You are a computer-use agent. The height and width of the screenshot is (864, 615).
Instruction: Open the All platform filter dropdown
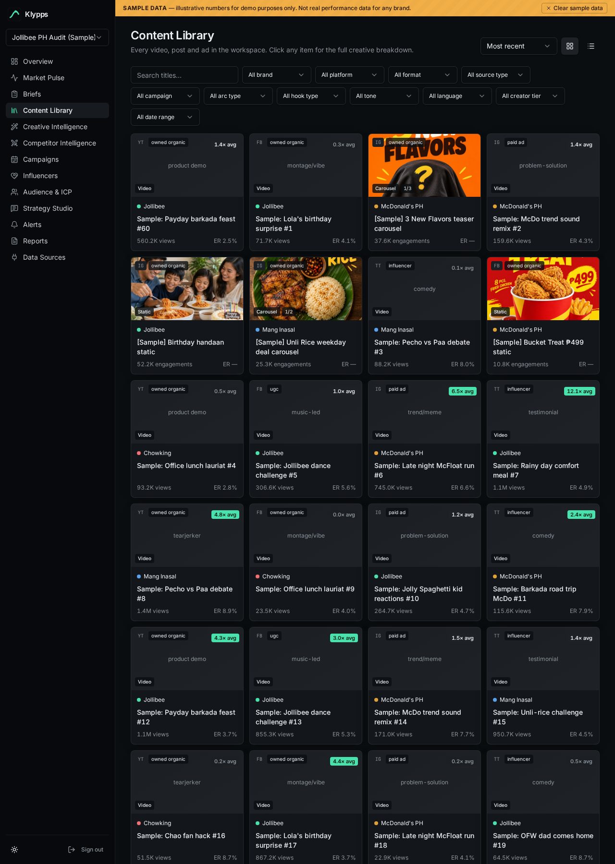(350, 75)
